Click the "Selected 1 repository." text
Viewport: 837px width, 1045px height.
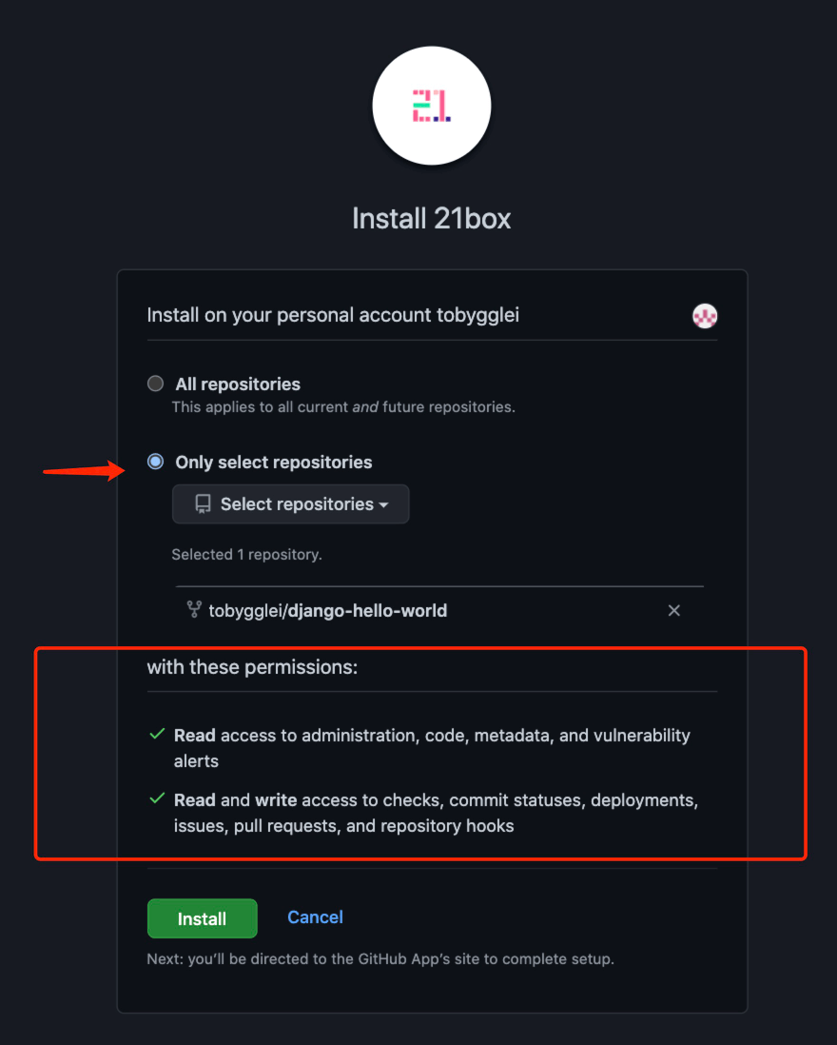point(246,554)
